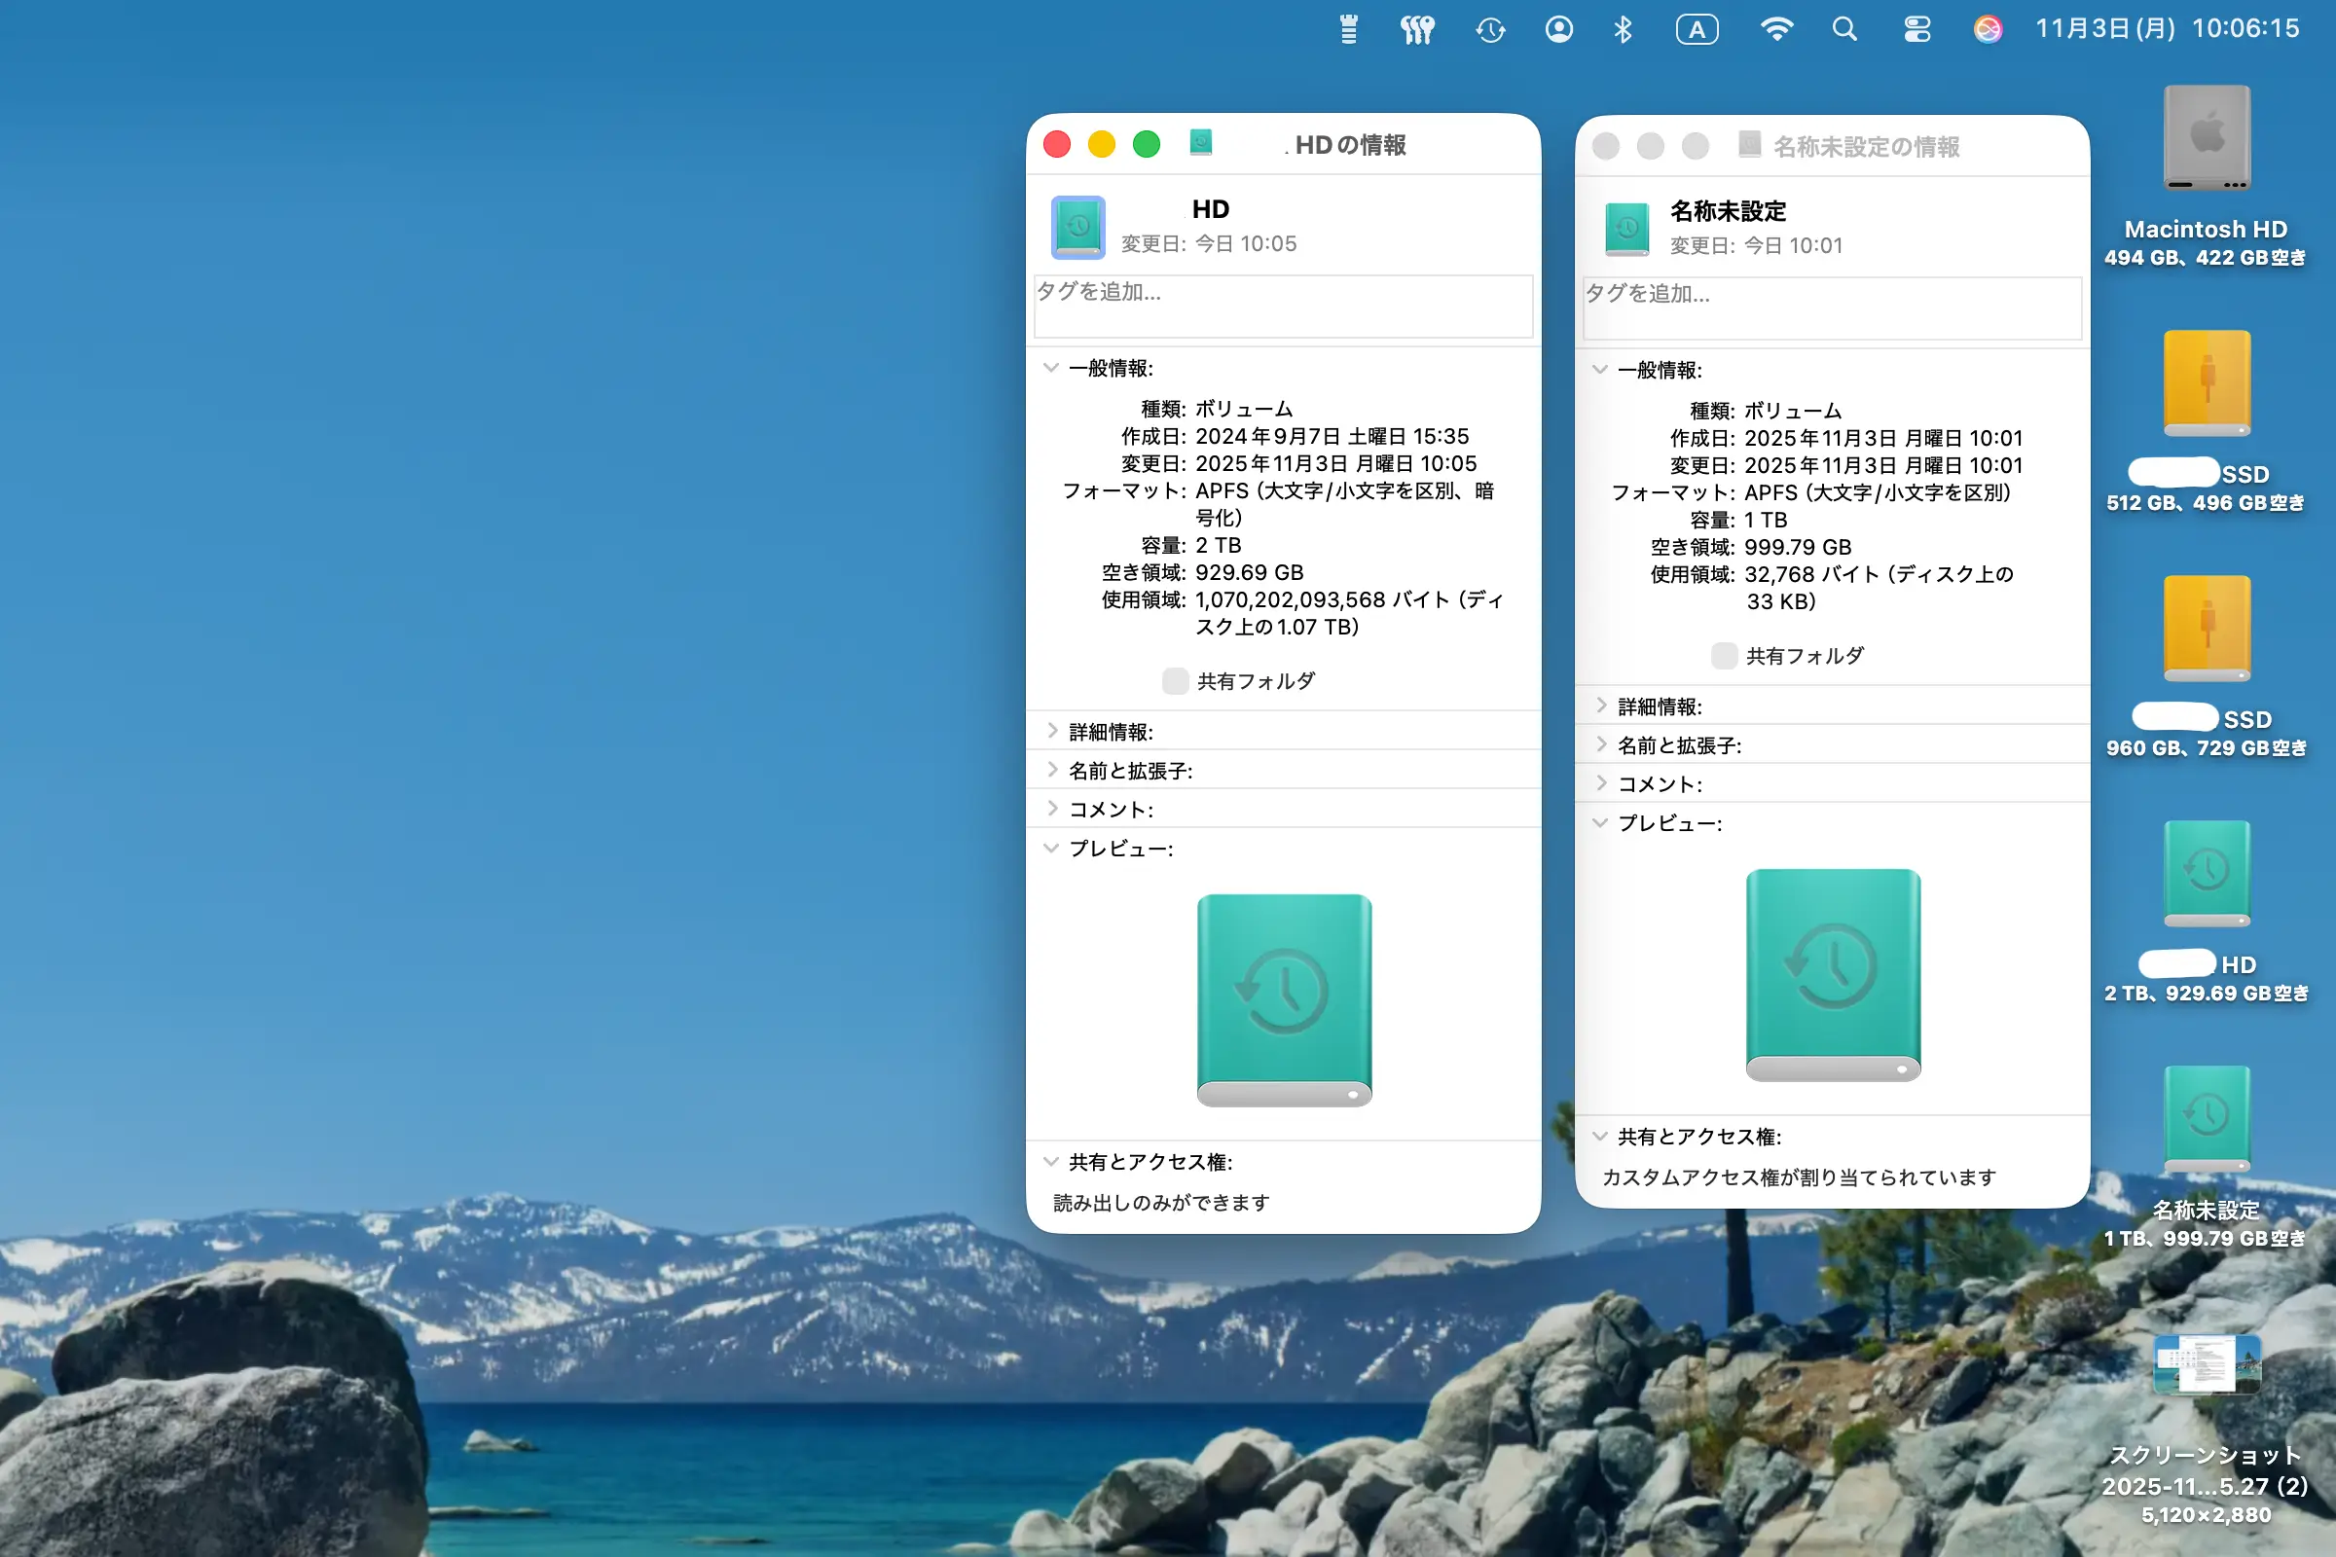Click the date and time in the menu bar
Viewport: 2336px width, 1557px height.
pos(2168,29)
